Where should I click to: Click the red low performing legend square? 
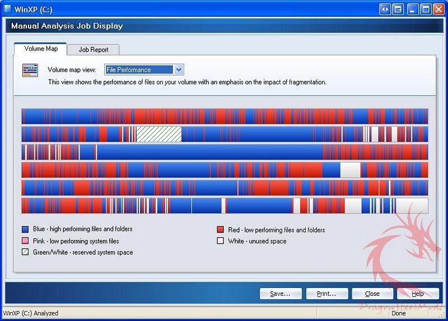point(221,230)
